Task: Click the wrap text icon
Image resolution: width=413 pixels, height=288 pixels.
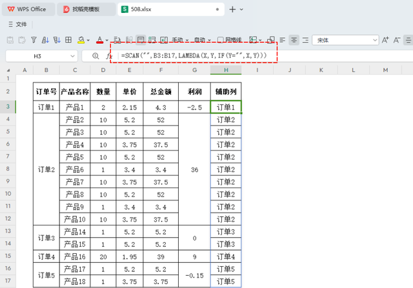Action: (x=117, y=40)
